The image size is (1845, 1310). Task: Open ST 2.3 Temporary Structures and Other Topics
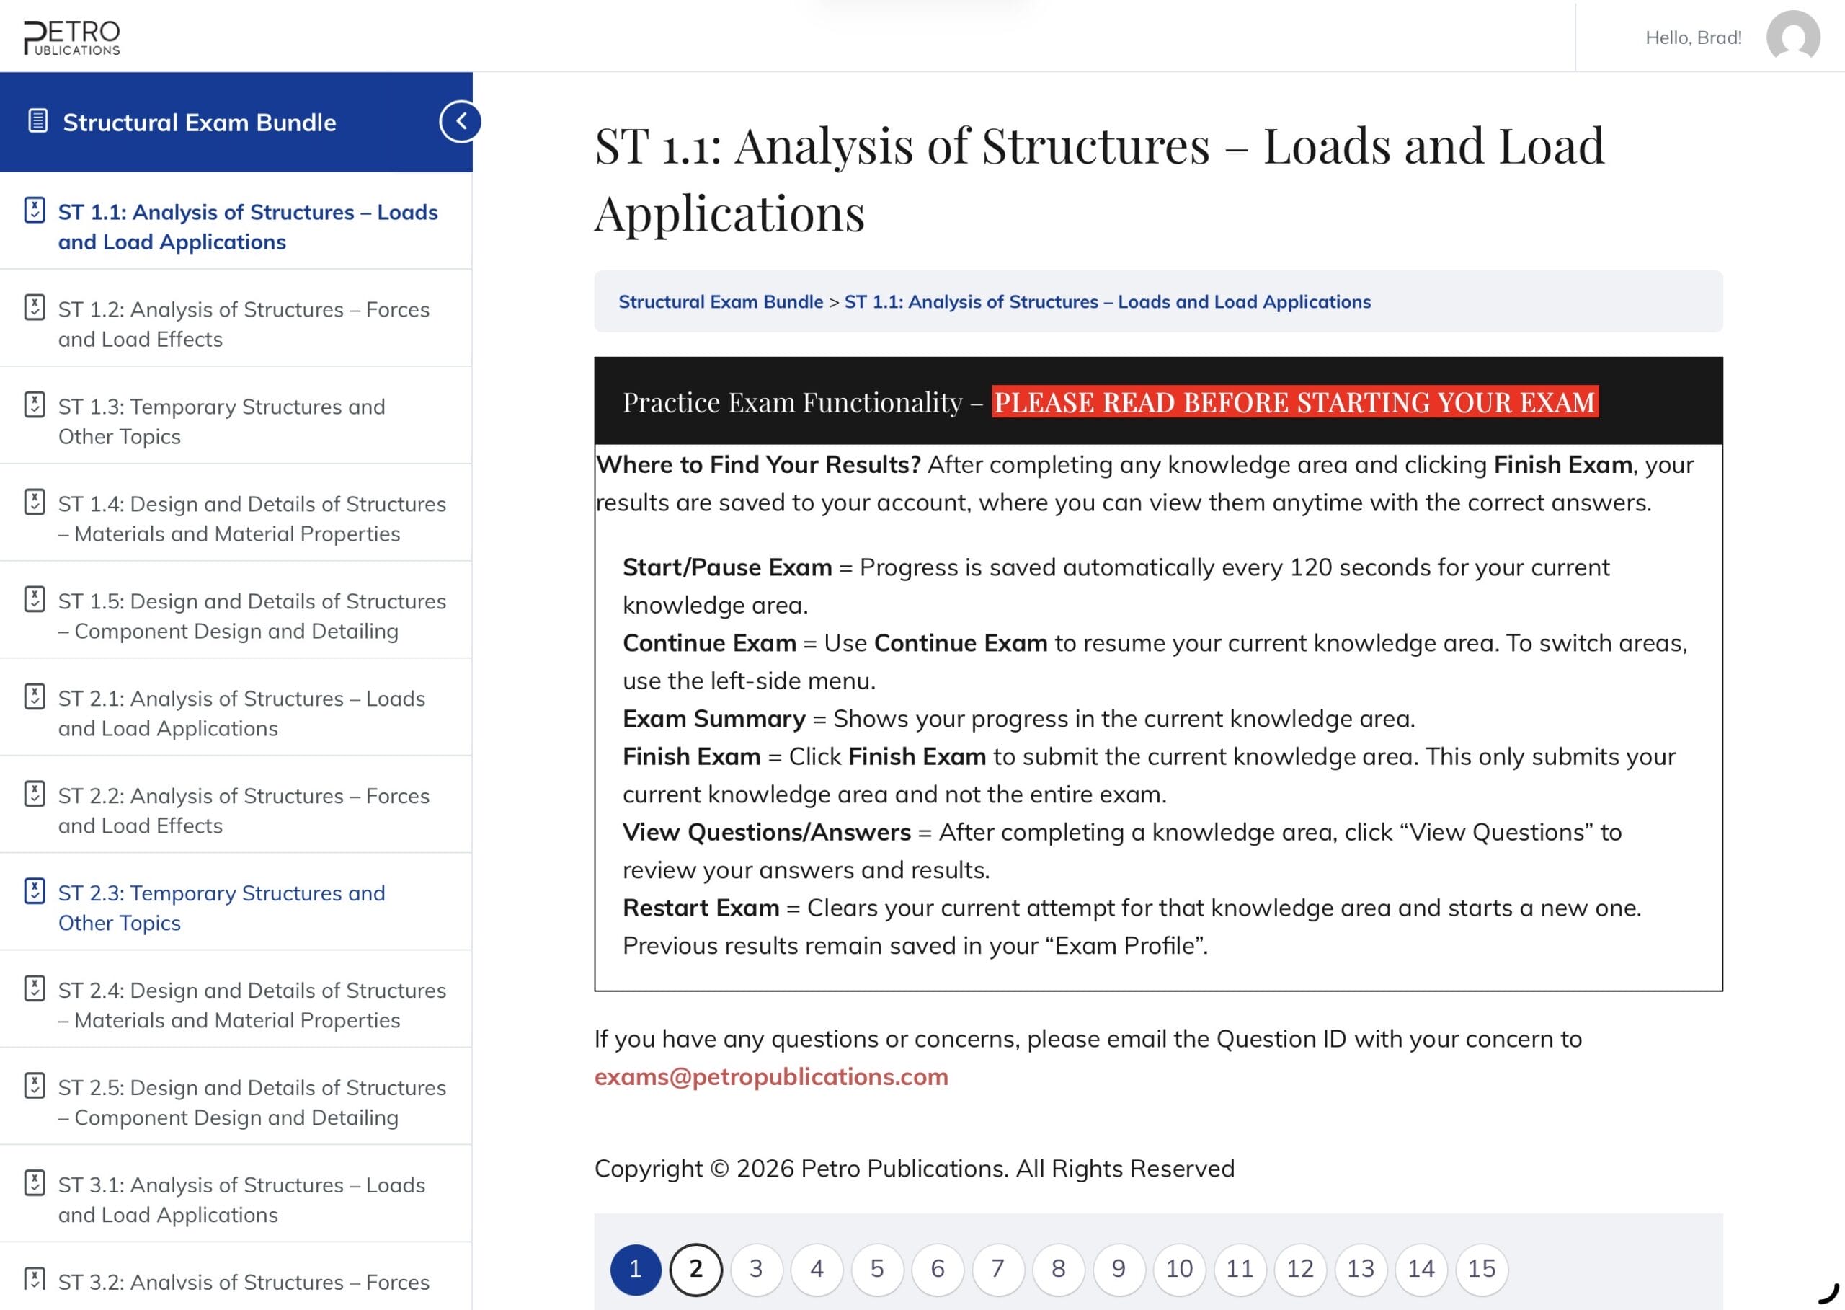click(222, 908)
